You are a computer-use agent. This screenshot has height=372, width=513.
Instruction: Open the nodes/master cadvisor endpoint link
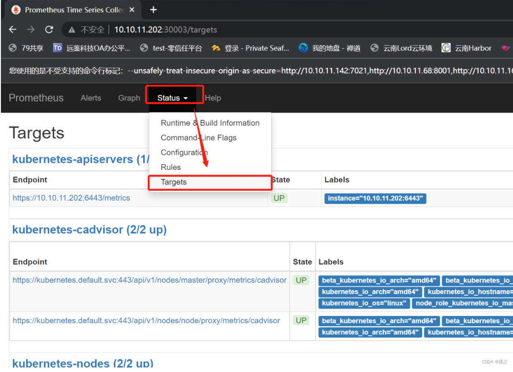[x=150, y=280]
